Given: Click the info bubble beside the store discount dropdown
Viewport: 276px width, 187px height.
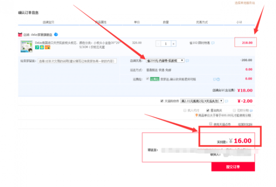Looking at the screenshot, I should point(187,60).
